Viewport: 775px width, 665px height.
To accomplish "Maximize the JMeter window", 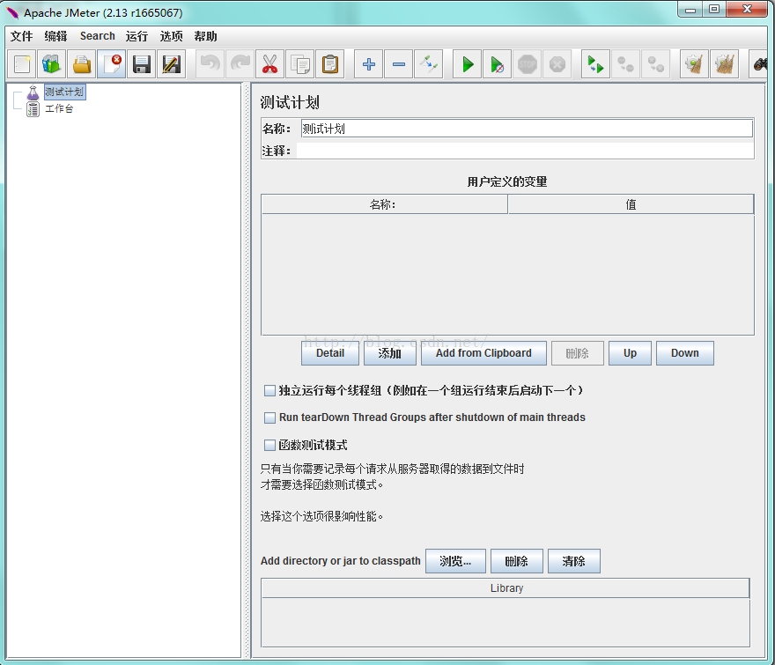I will click(x=714, y=9).
